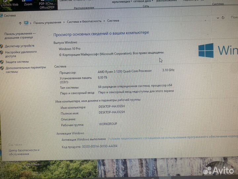Click Windows logo in system window
This screenshot has width=238, height=179.
(x=206, y=50)
